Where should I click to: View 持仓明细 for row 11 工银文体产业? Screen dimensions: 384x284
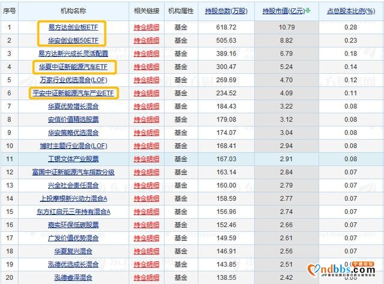146,159
